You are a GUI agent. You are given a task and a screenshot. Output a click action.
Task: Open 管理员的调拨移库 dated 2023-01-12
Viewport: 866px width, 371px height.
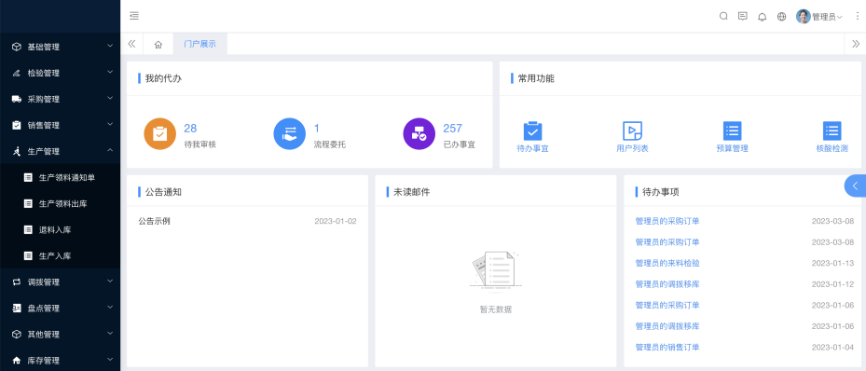(x=667, y=283)
